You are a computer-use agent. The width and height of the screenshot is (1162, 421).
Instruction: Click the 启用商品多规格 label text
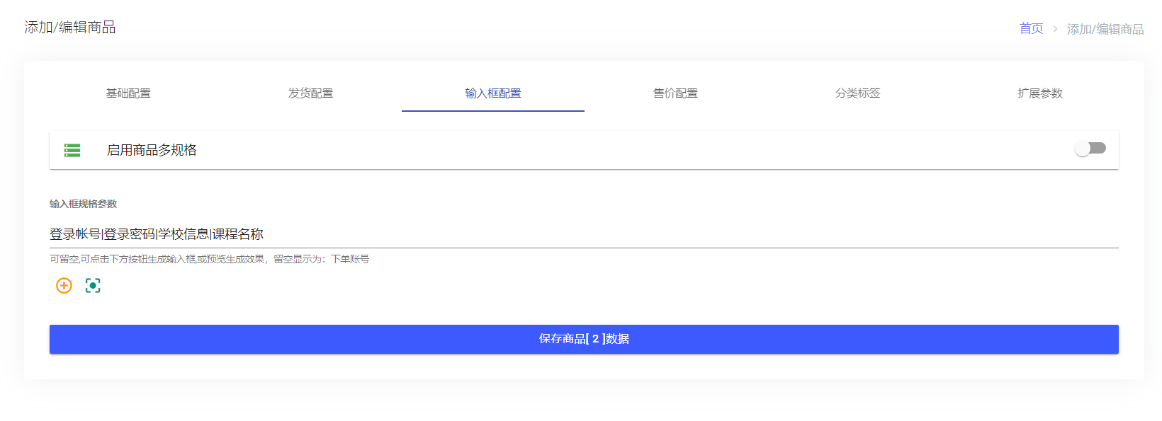point(152,150)
